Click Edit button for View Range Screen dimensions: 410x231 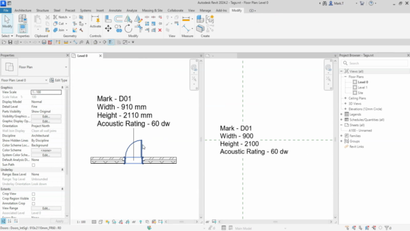coord(46,209)
